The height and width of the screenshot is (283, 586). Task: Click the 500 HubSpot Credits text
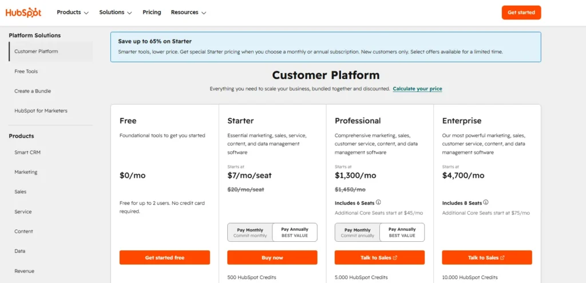pyautogui.click(x=252, y=277)
